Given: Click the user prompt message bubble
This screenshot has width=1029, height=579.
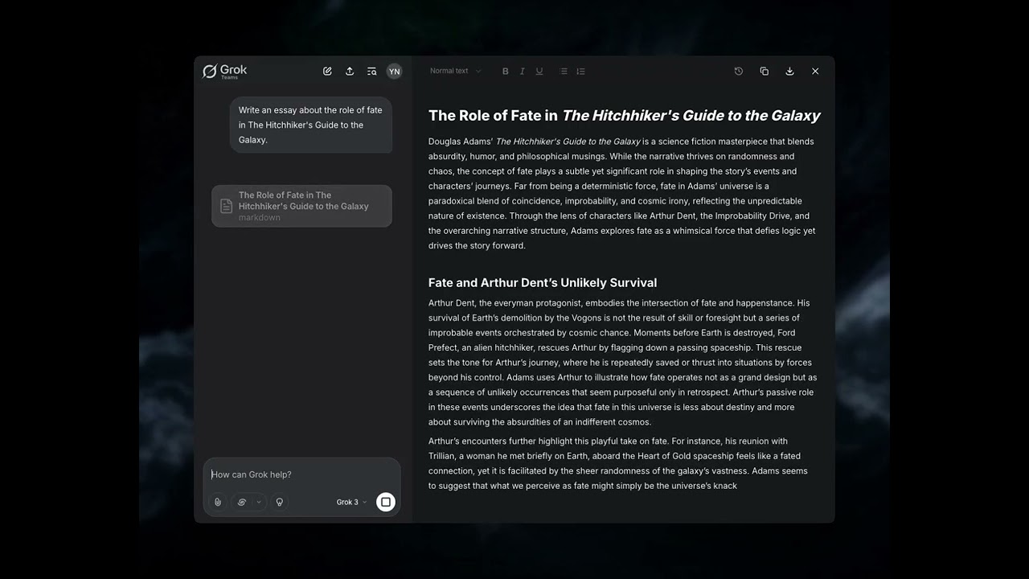Looking at the screenshot, I should pos(311,125).
